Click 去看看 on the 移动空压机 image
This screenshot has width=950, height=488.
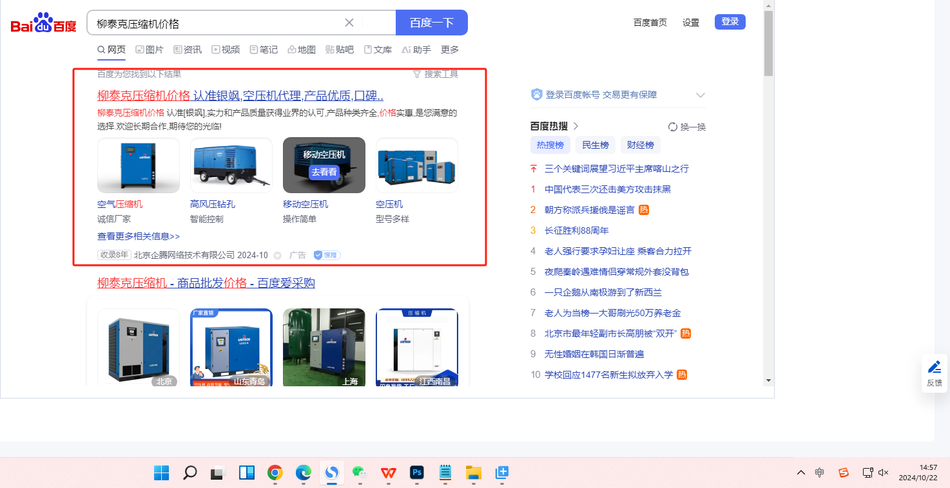coord(324,172)
